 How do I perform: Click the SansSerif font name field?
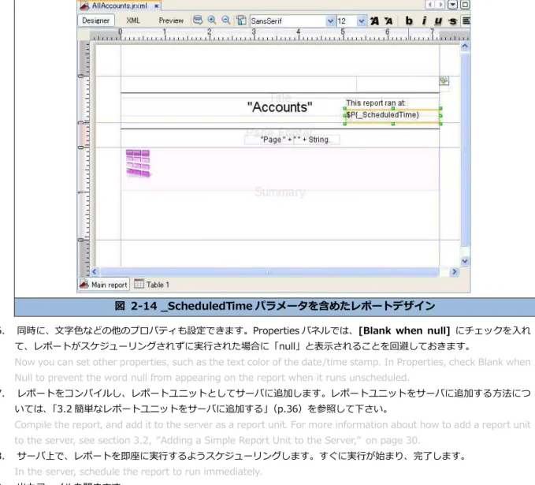(288, 21)
